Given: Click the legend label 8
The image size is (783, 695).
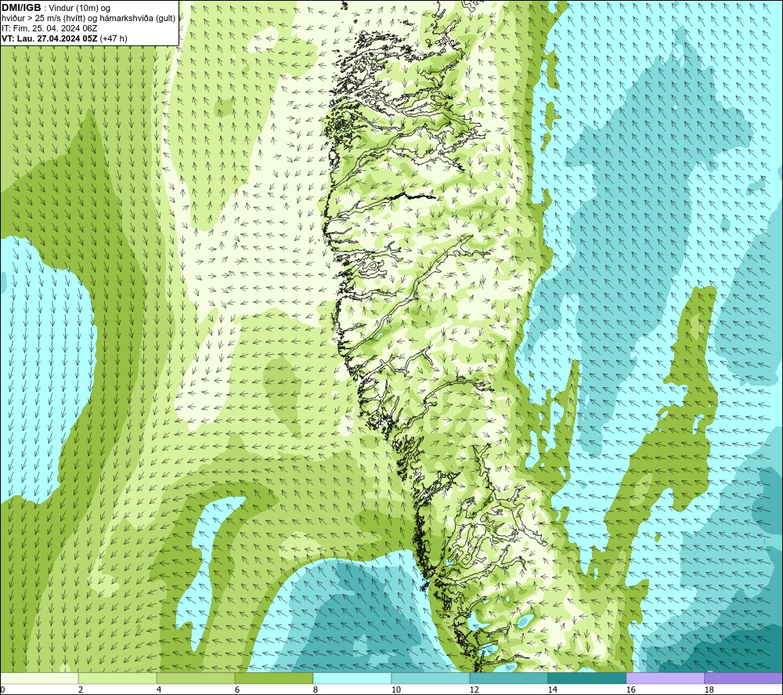Looking at the screenshot, I should [x=315, y=690].
